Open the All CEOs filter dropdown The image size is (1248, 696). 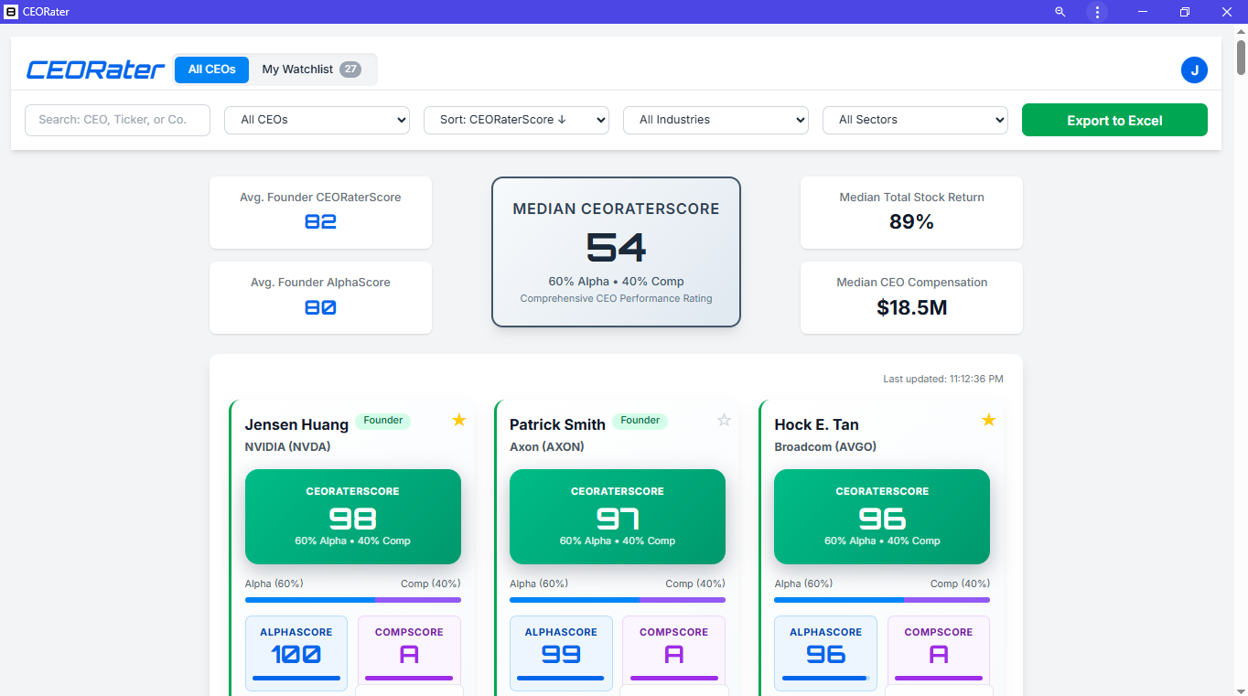tap(317, 120)
